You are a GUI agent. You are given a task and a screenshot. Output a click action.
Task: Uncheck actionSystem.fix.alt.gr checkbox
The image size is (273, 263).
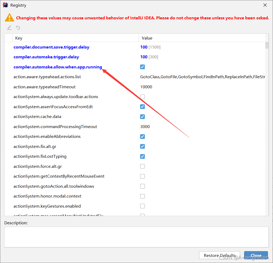[x=142, y=146]
